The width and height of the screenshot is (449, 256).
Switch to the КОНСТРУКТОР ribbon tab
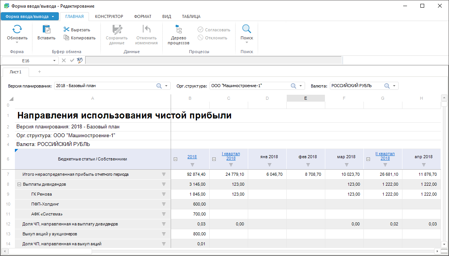point(109,16)
